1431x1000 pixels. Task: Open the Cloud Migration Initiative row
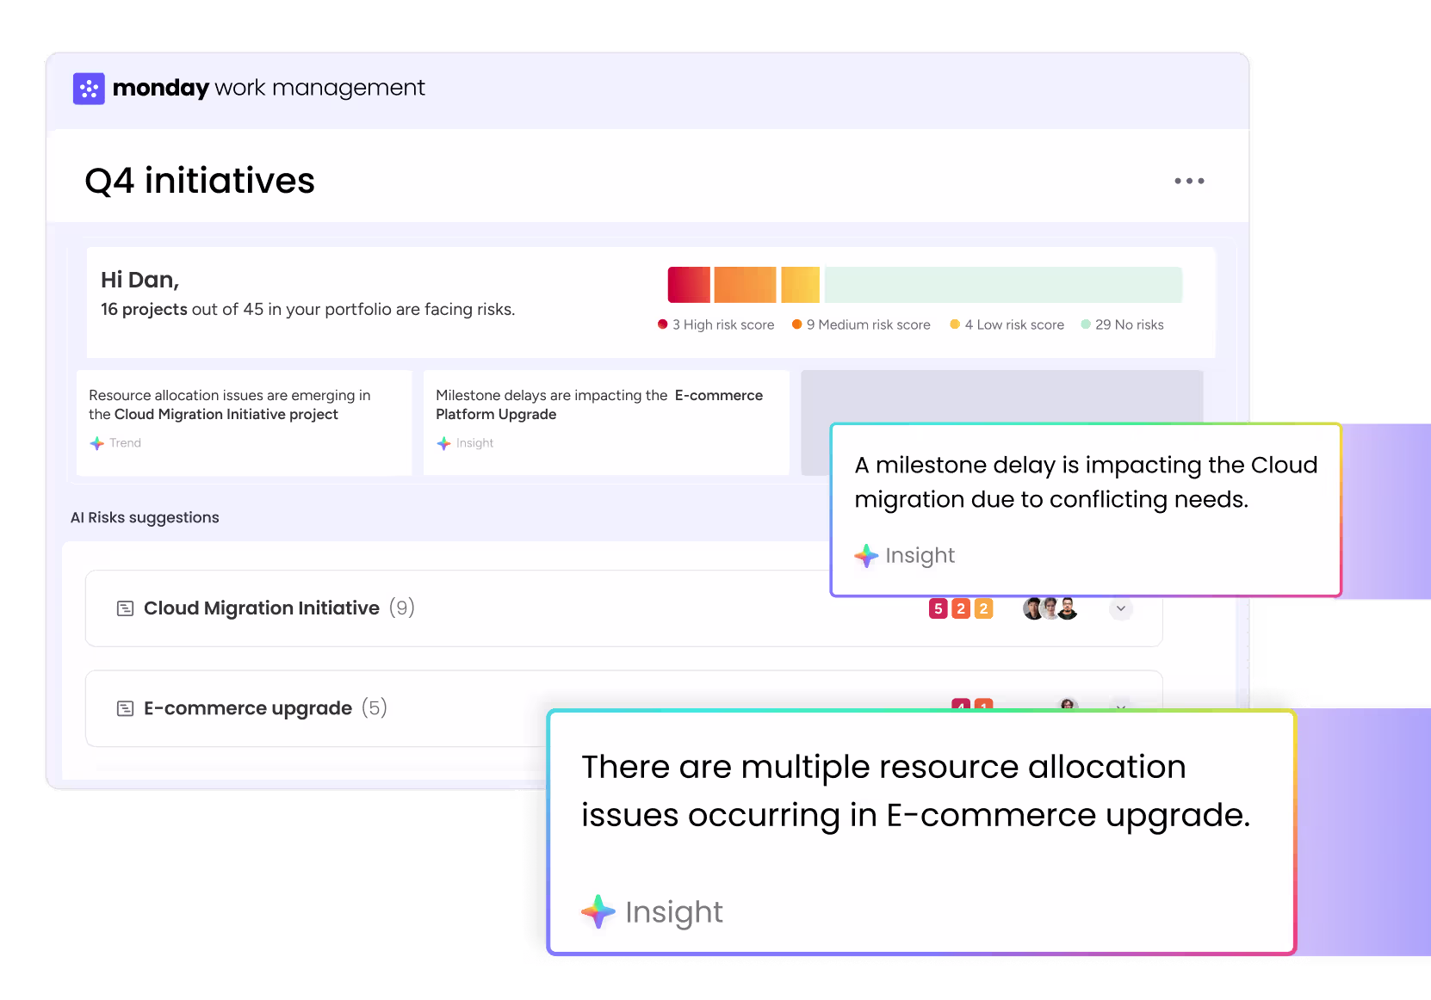click(624, 608)
